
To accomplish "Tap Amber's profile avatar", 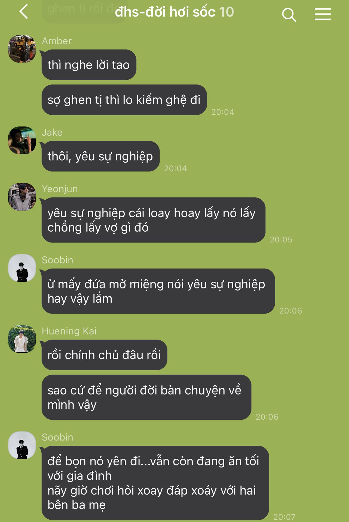I will point(22,49).
